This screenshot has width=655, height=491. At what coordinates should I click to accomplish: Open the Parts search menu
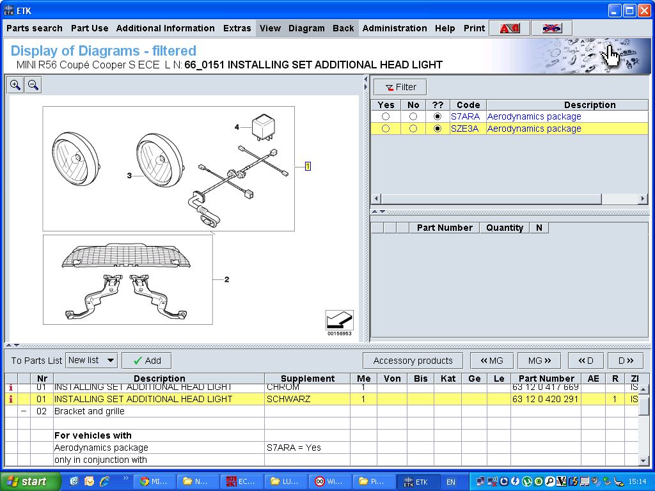click(x=35, y=28)
